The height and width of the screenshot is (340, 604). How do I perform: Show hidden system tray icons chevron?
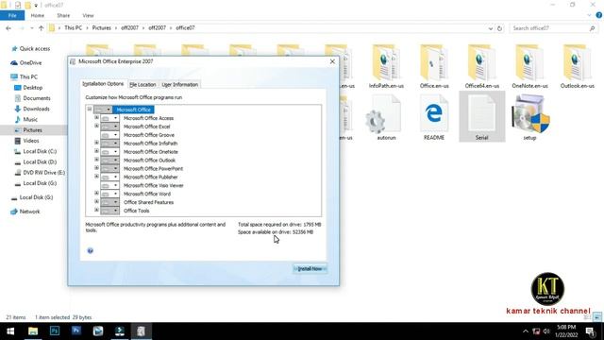(x=526, y=331)
